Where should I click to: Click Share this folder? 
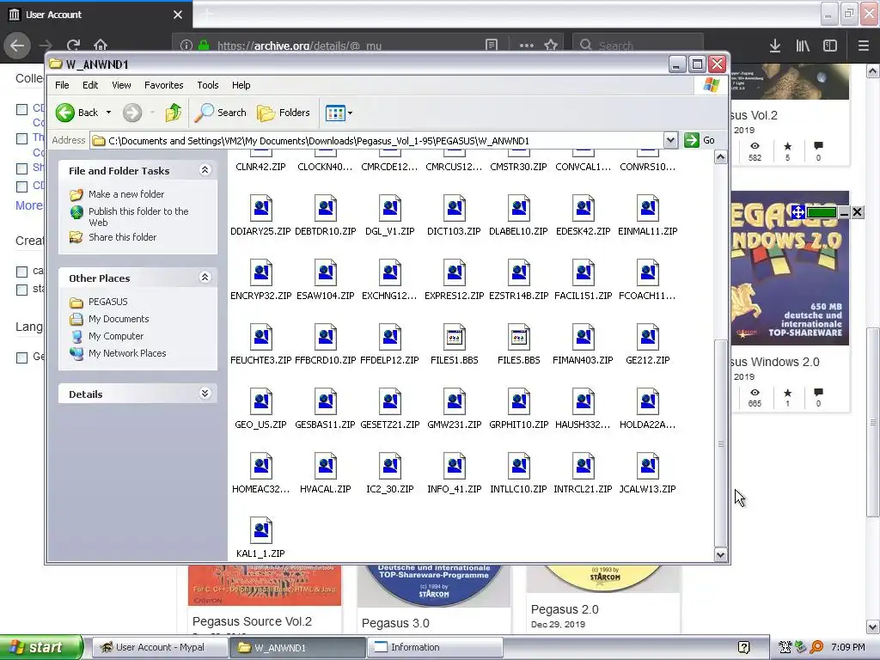click(122, 237)
